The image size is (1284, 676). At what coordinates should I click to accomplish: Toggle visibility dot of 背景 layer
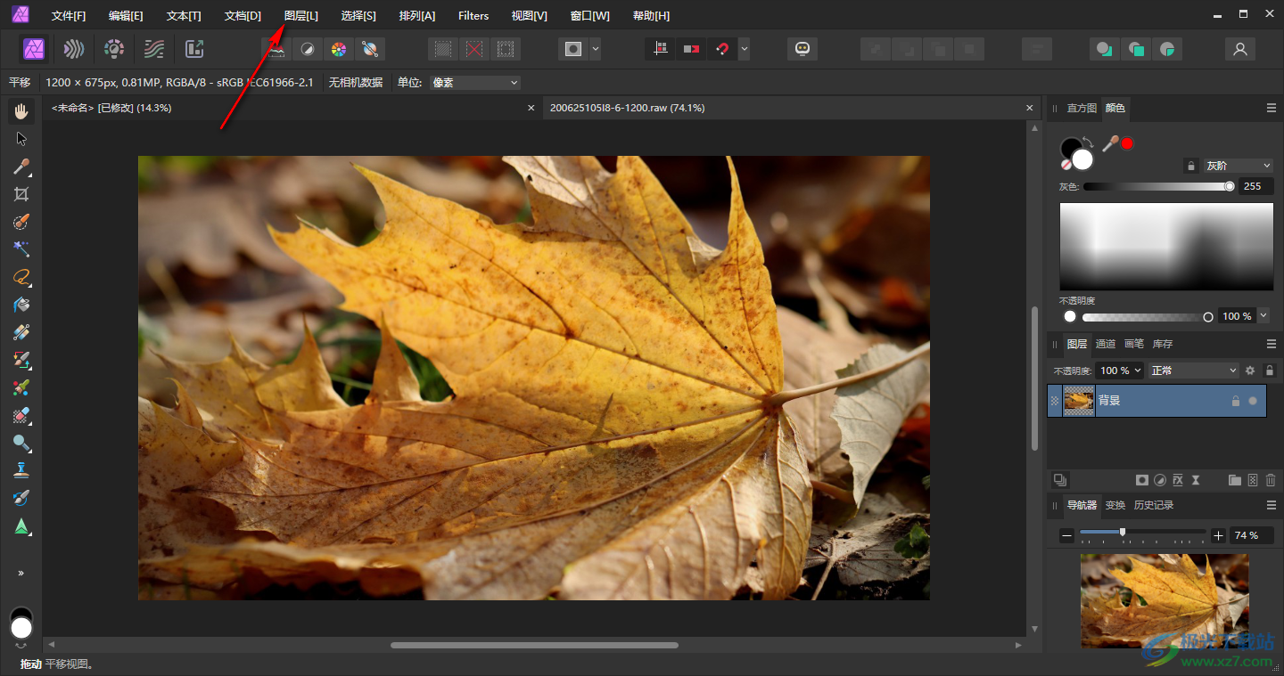point(1253,401)
